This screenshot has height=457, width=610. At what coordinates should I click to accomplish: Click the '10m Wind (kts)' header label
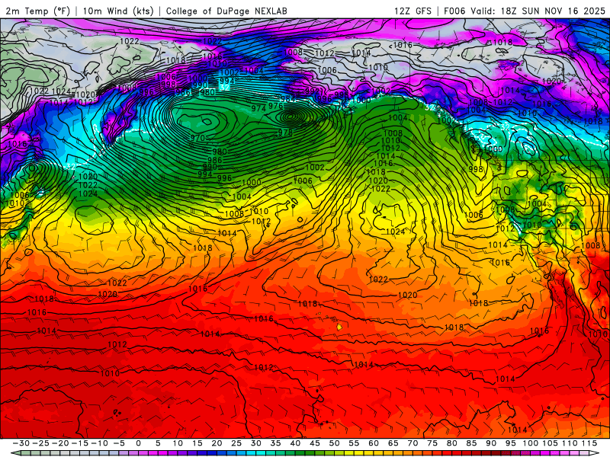(118, 11)
